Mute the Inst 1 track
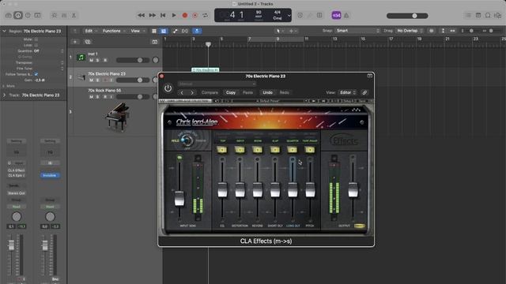The image size is (506, 284). click(92, 60)
